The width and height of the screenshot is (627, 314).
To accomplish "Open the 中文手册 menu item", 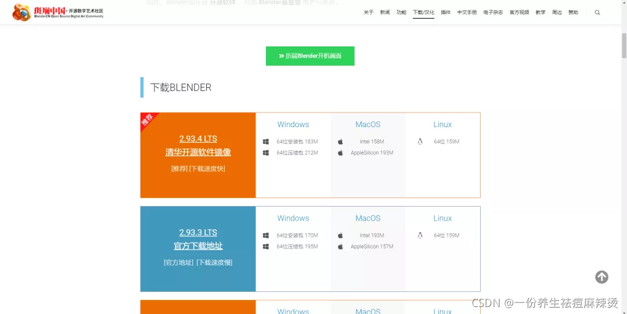I will (467, 12).
